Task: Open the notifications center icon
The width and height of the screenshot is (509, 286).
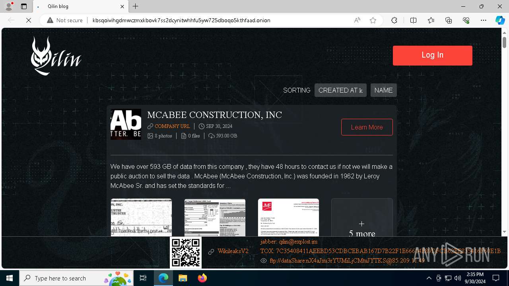Action: tap(496, 278)
